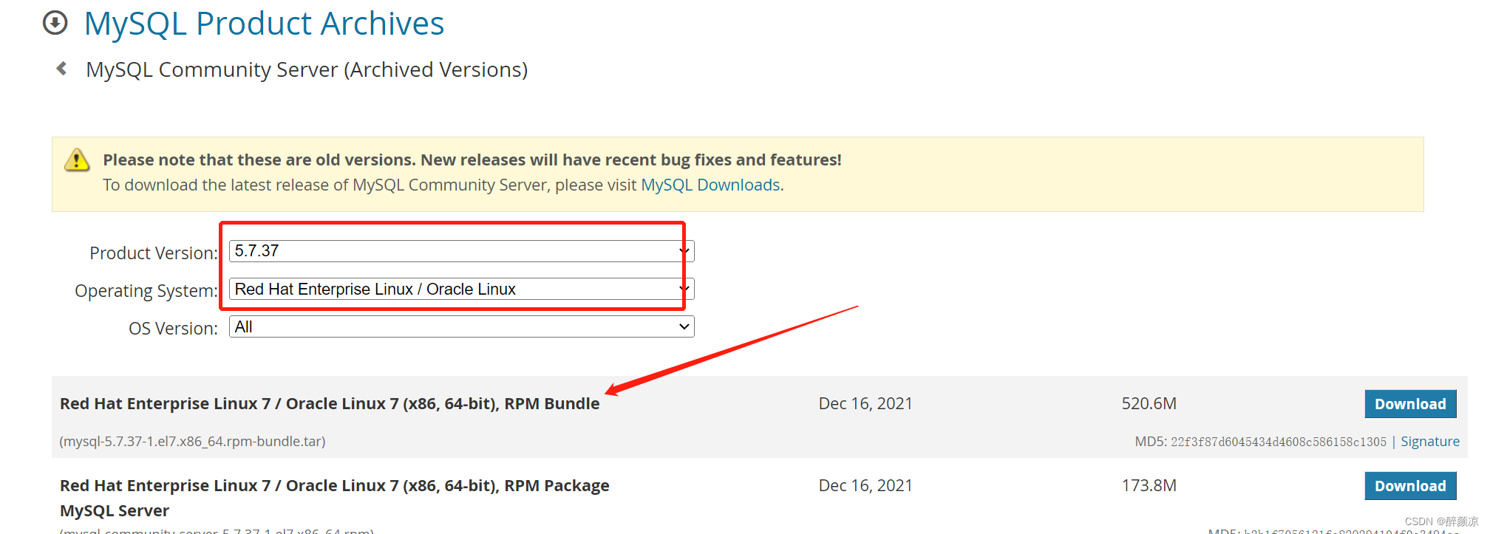Click the Product Version label
Viewport: 1490px width, 534px height.
[154, 253]
